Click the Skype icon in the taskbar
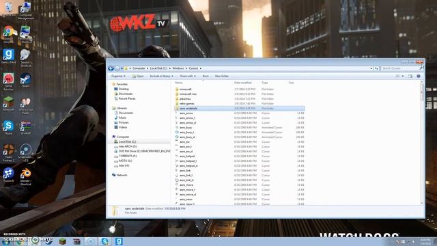The image size is (437, 246). point(104,241)
